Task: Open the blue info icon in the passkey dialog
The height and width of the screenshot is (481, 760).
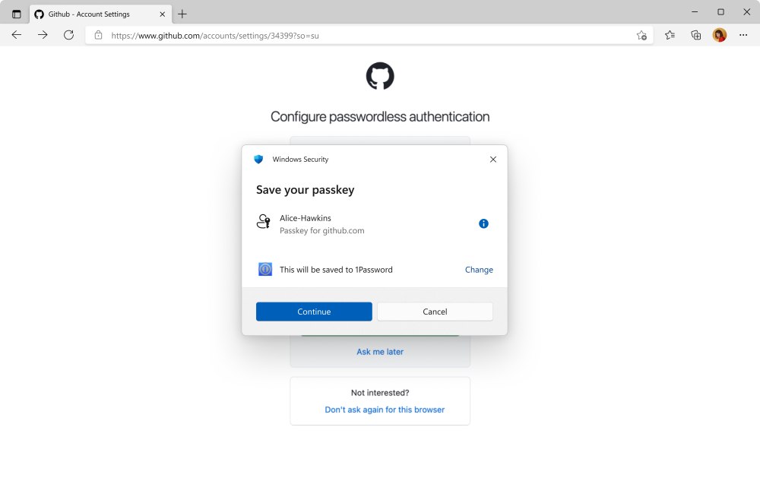Action: 483,223
